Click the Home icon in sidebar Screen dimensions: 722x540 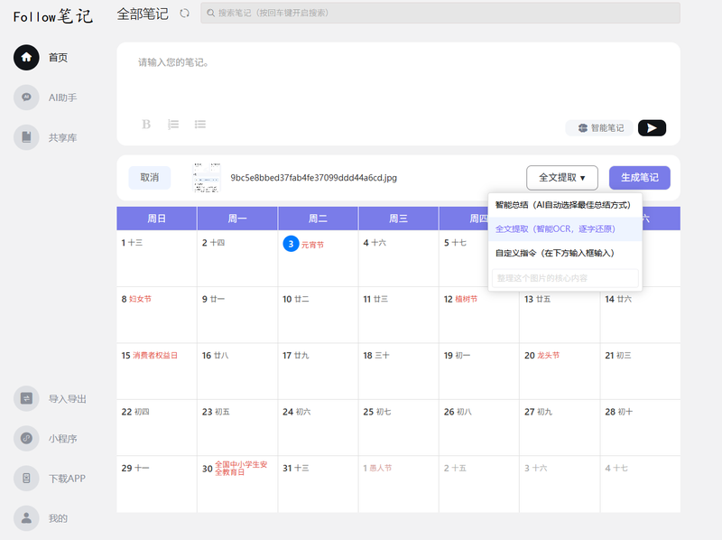tap(26, 57)
